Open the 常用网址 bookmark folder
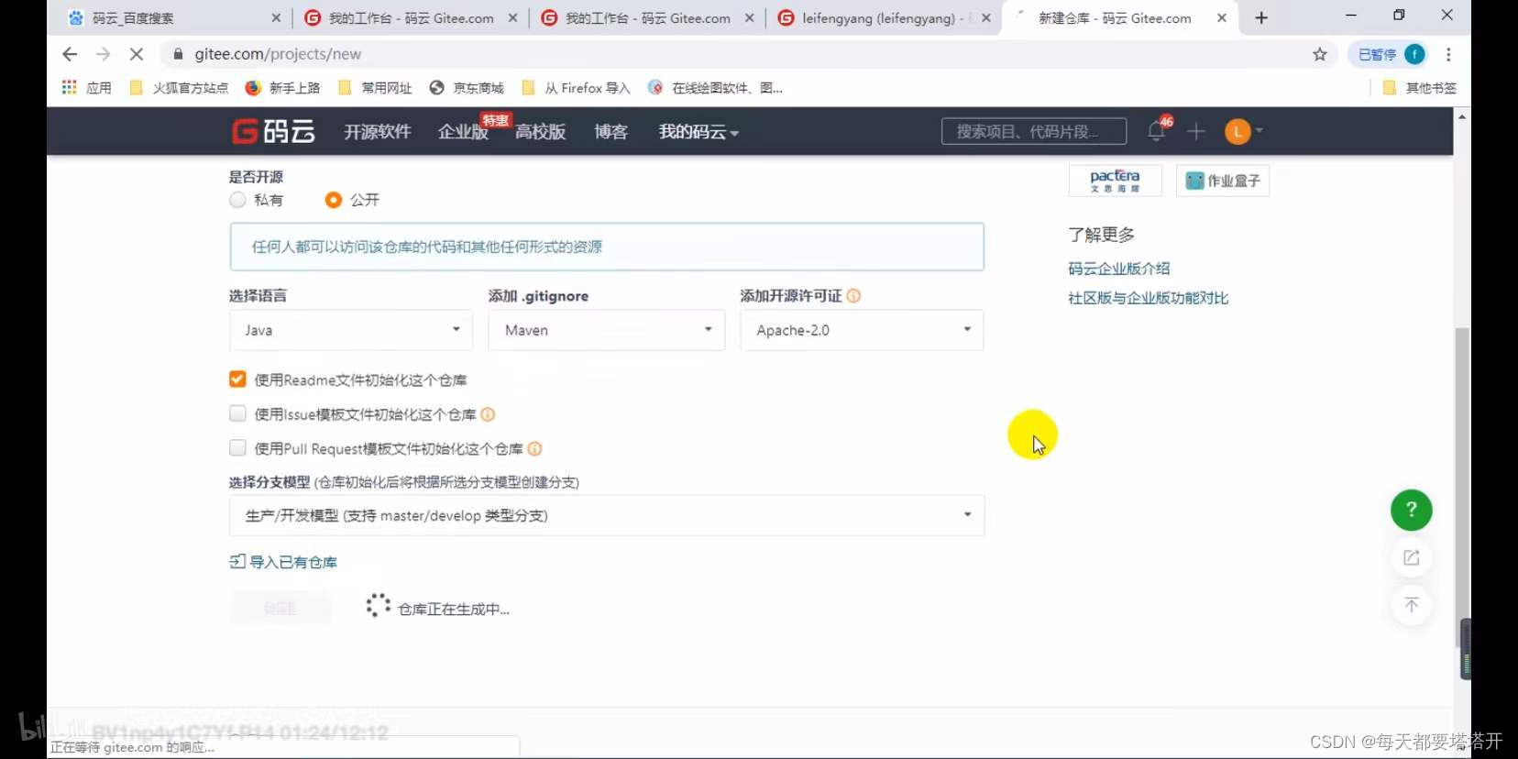 [x=375, y=88]
